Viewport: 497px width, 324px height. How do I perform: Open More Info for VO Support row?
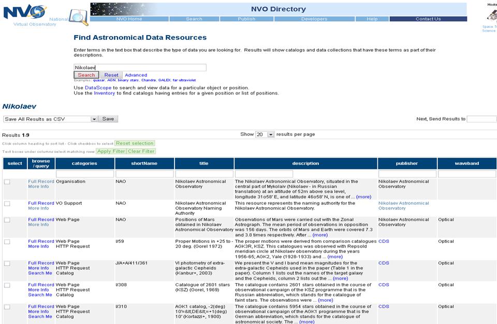coord(38,208)
